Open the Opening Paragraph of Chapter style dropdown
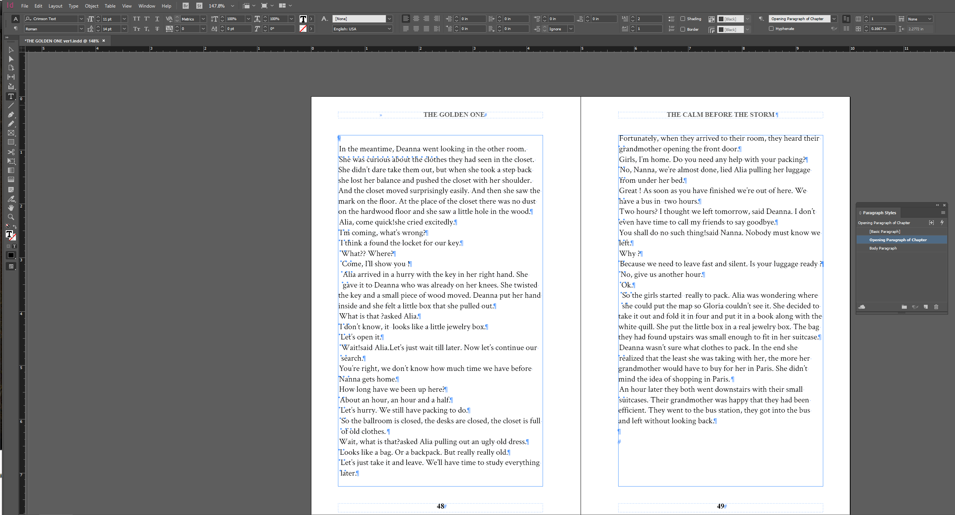This screenshot has width=955, height=515. tap(834, 19)
